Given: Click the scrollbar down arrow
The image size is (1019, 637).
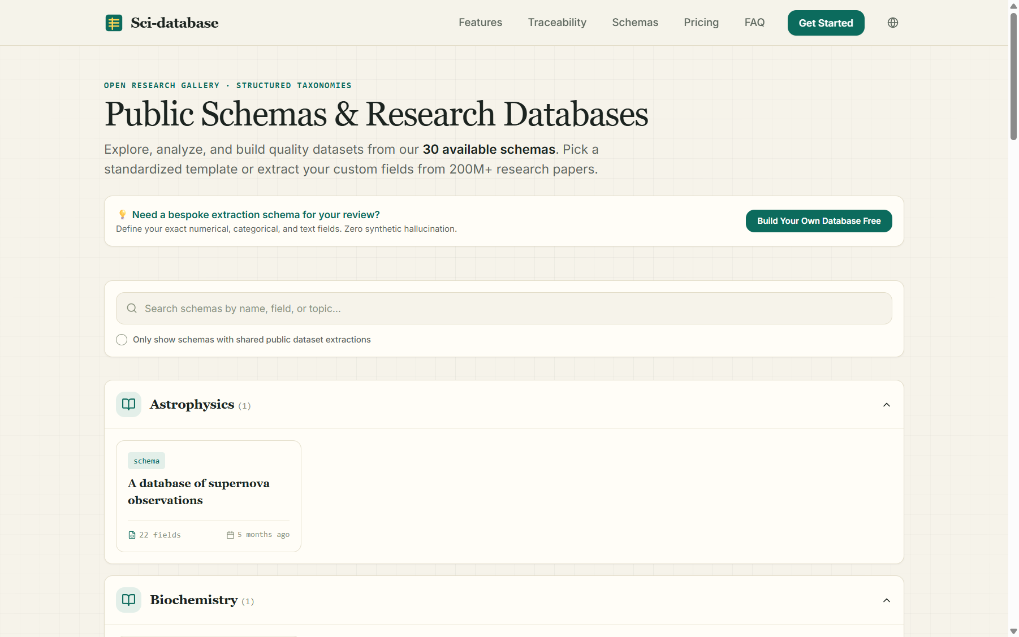Looking at the screenshot, I should 1013,631.
